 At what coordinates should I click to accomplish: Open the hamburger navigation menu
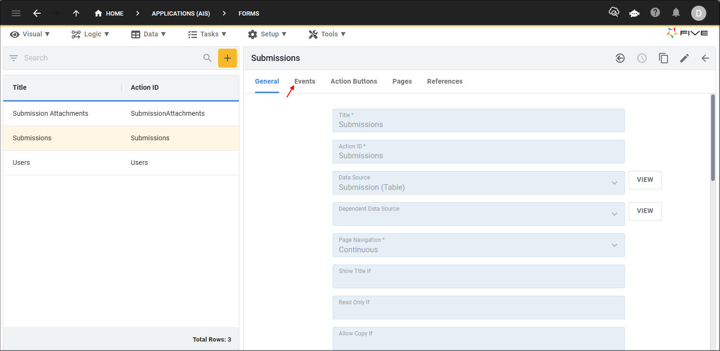click(x=16, y=13)
